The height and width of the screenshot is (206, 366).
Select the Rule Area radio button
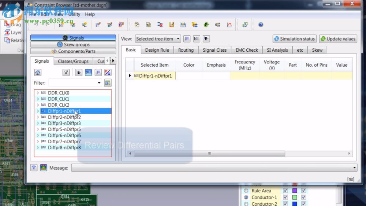coord(246,191)
